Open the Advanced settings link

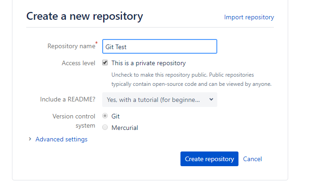(x=61, y=139)
